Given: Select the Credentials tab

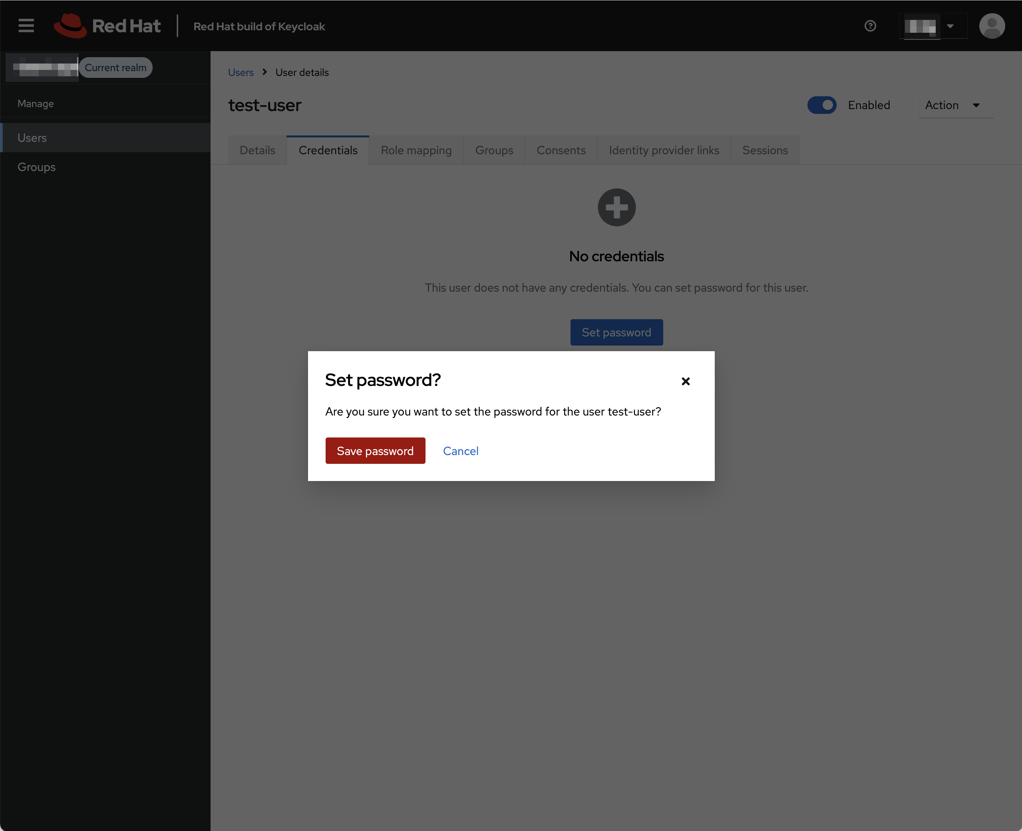Looking at the screenshot, I should 328,150.
